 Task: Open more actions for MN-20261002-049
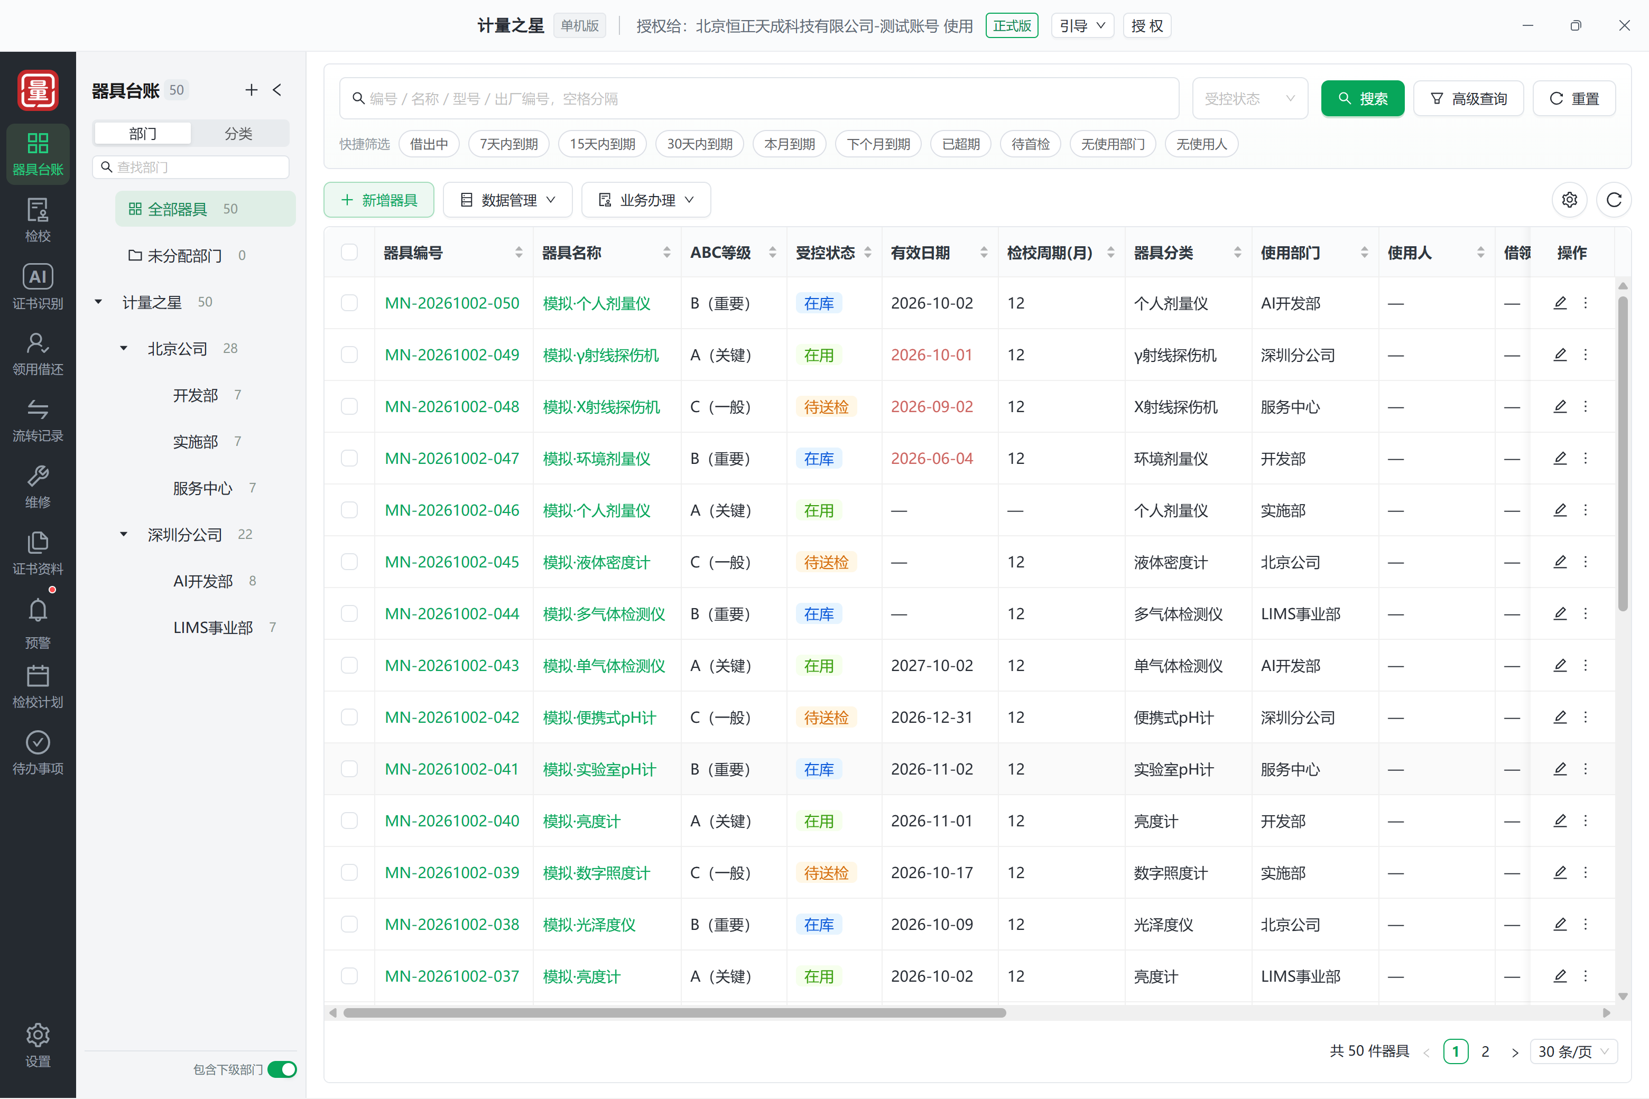tap(1585, 355)
